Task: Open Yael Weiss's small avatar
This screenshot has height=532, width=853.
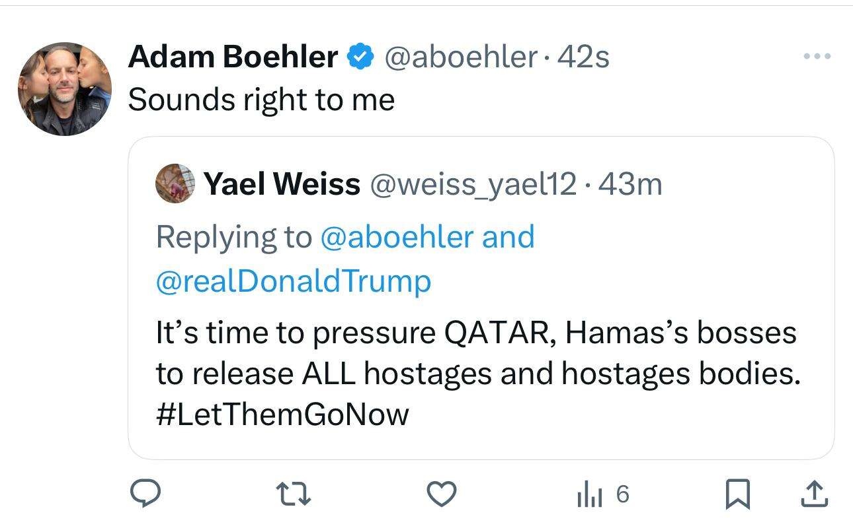Action: point(175,183)
